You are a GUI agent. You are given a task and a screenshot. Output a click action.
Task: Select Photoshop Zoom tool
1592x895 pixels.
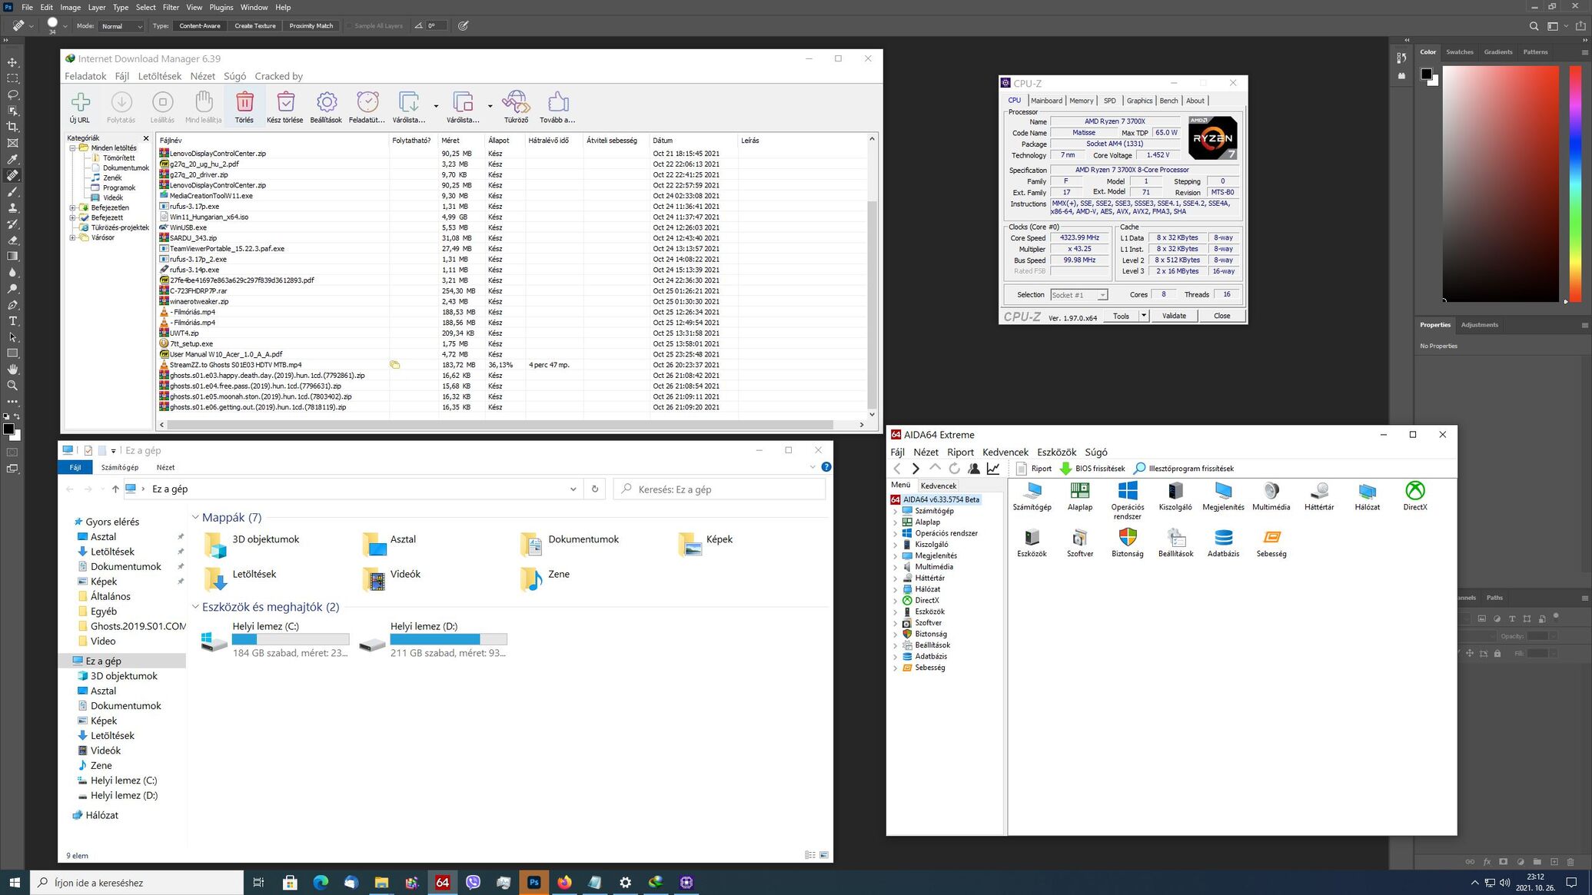coord(12,386)
